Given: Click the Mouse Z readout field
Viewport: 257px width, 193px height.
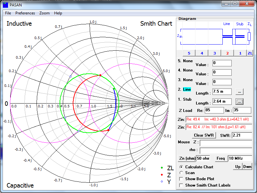Looking at the screenshot, I should 226,143.
